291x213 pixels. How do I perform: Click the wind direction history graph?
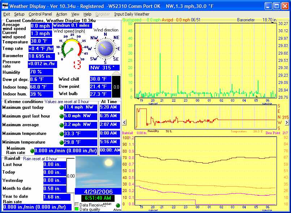(206, 117)
